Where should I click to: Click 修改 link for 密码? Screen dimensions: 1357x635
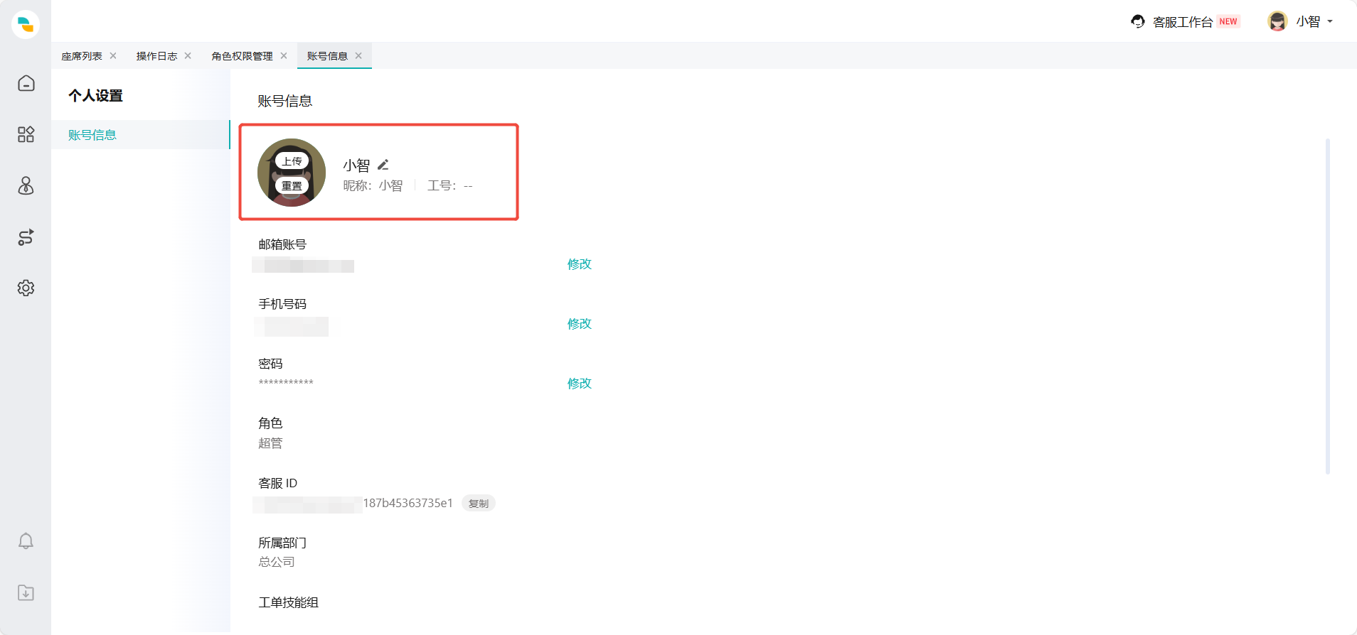click(x=579, y=384)
